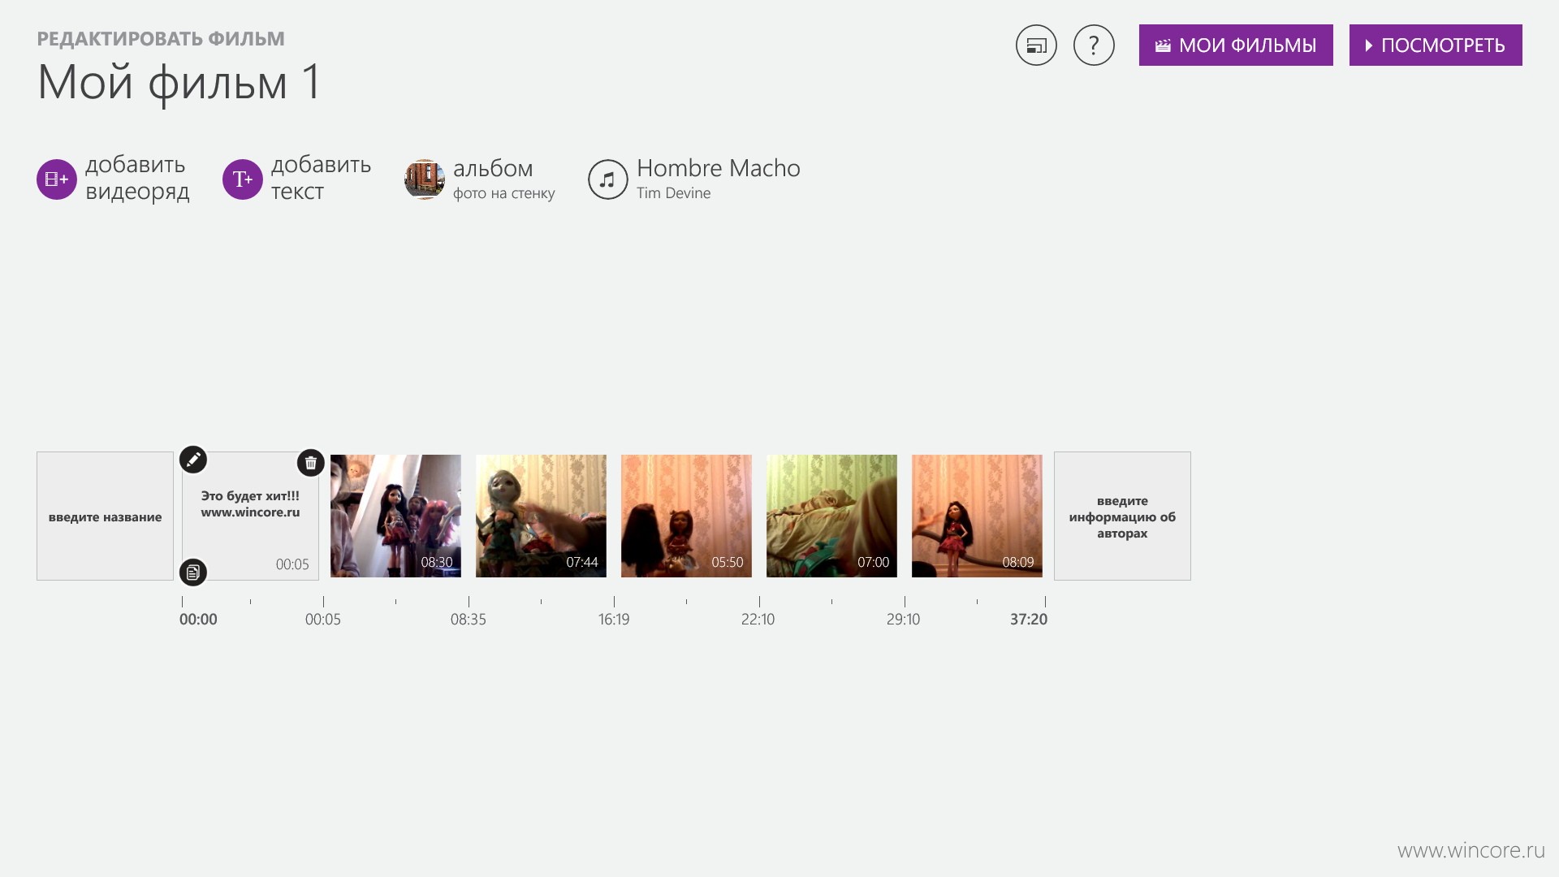Open the music note soundtrack icon
Image resolution: width=1559 pixels, height=877 pixels.
coord(608,179)
